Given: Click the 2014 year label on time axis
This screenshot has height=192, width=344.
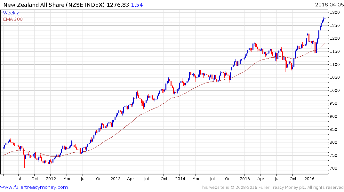Looking at the screenshot, I should tap(180, 179).
